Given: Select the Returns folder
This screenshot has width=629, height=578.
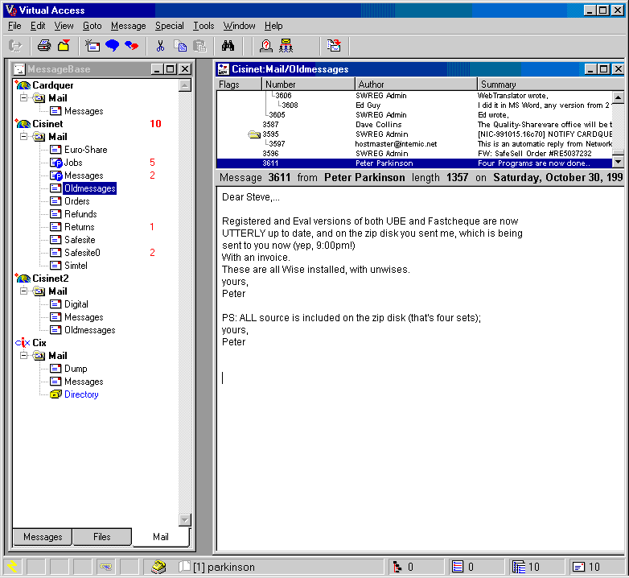Looking at the screenshot, I should pyautogui.click(x=80, y=227).
